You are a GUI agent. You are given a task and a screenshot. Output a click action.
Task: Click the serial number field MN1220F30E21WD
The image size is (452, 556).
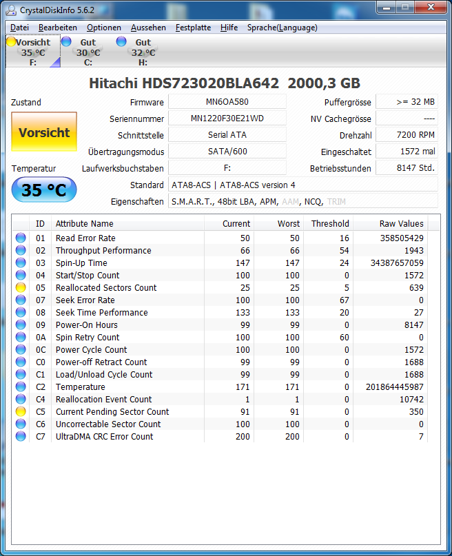[x=227, y=119]
